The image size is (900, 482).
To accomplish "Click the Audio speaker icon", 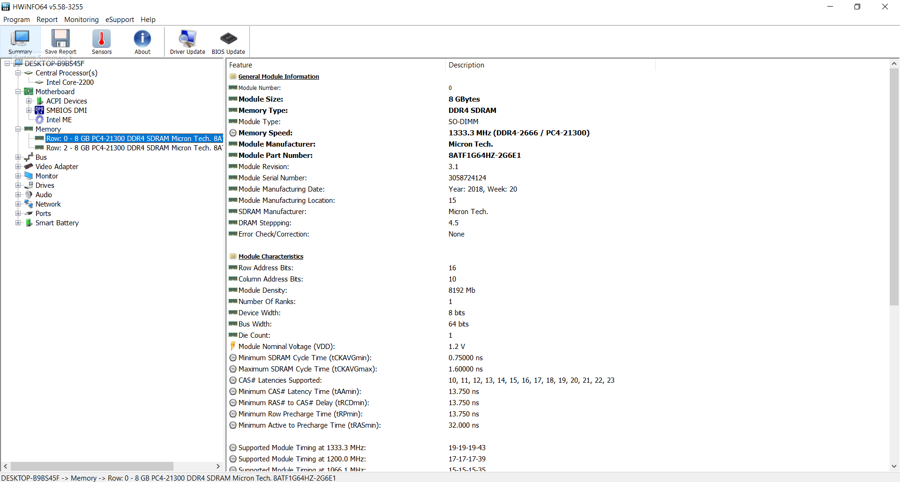I will (29, 194).
